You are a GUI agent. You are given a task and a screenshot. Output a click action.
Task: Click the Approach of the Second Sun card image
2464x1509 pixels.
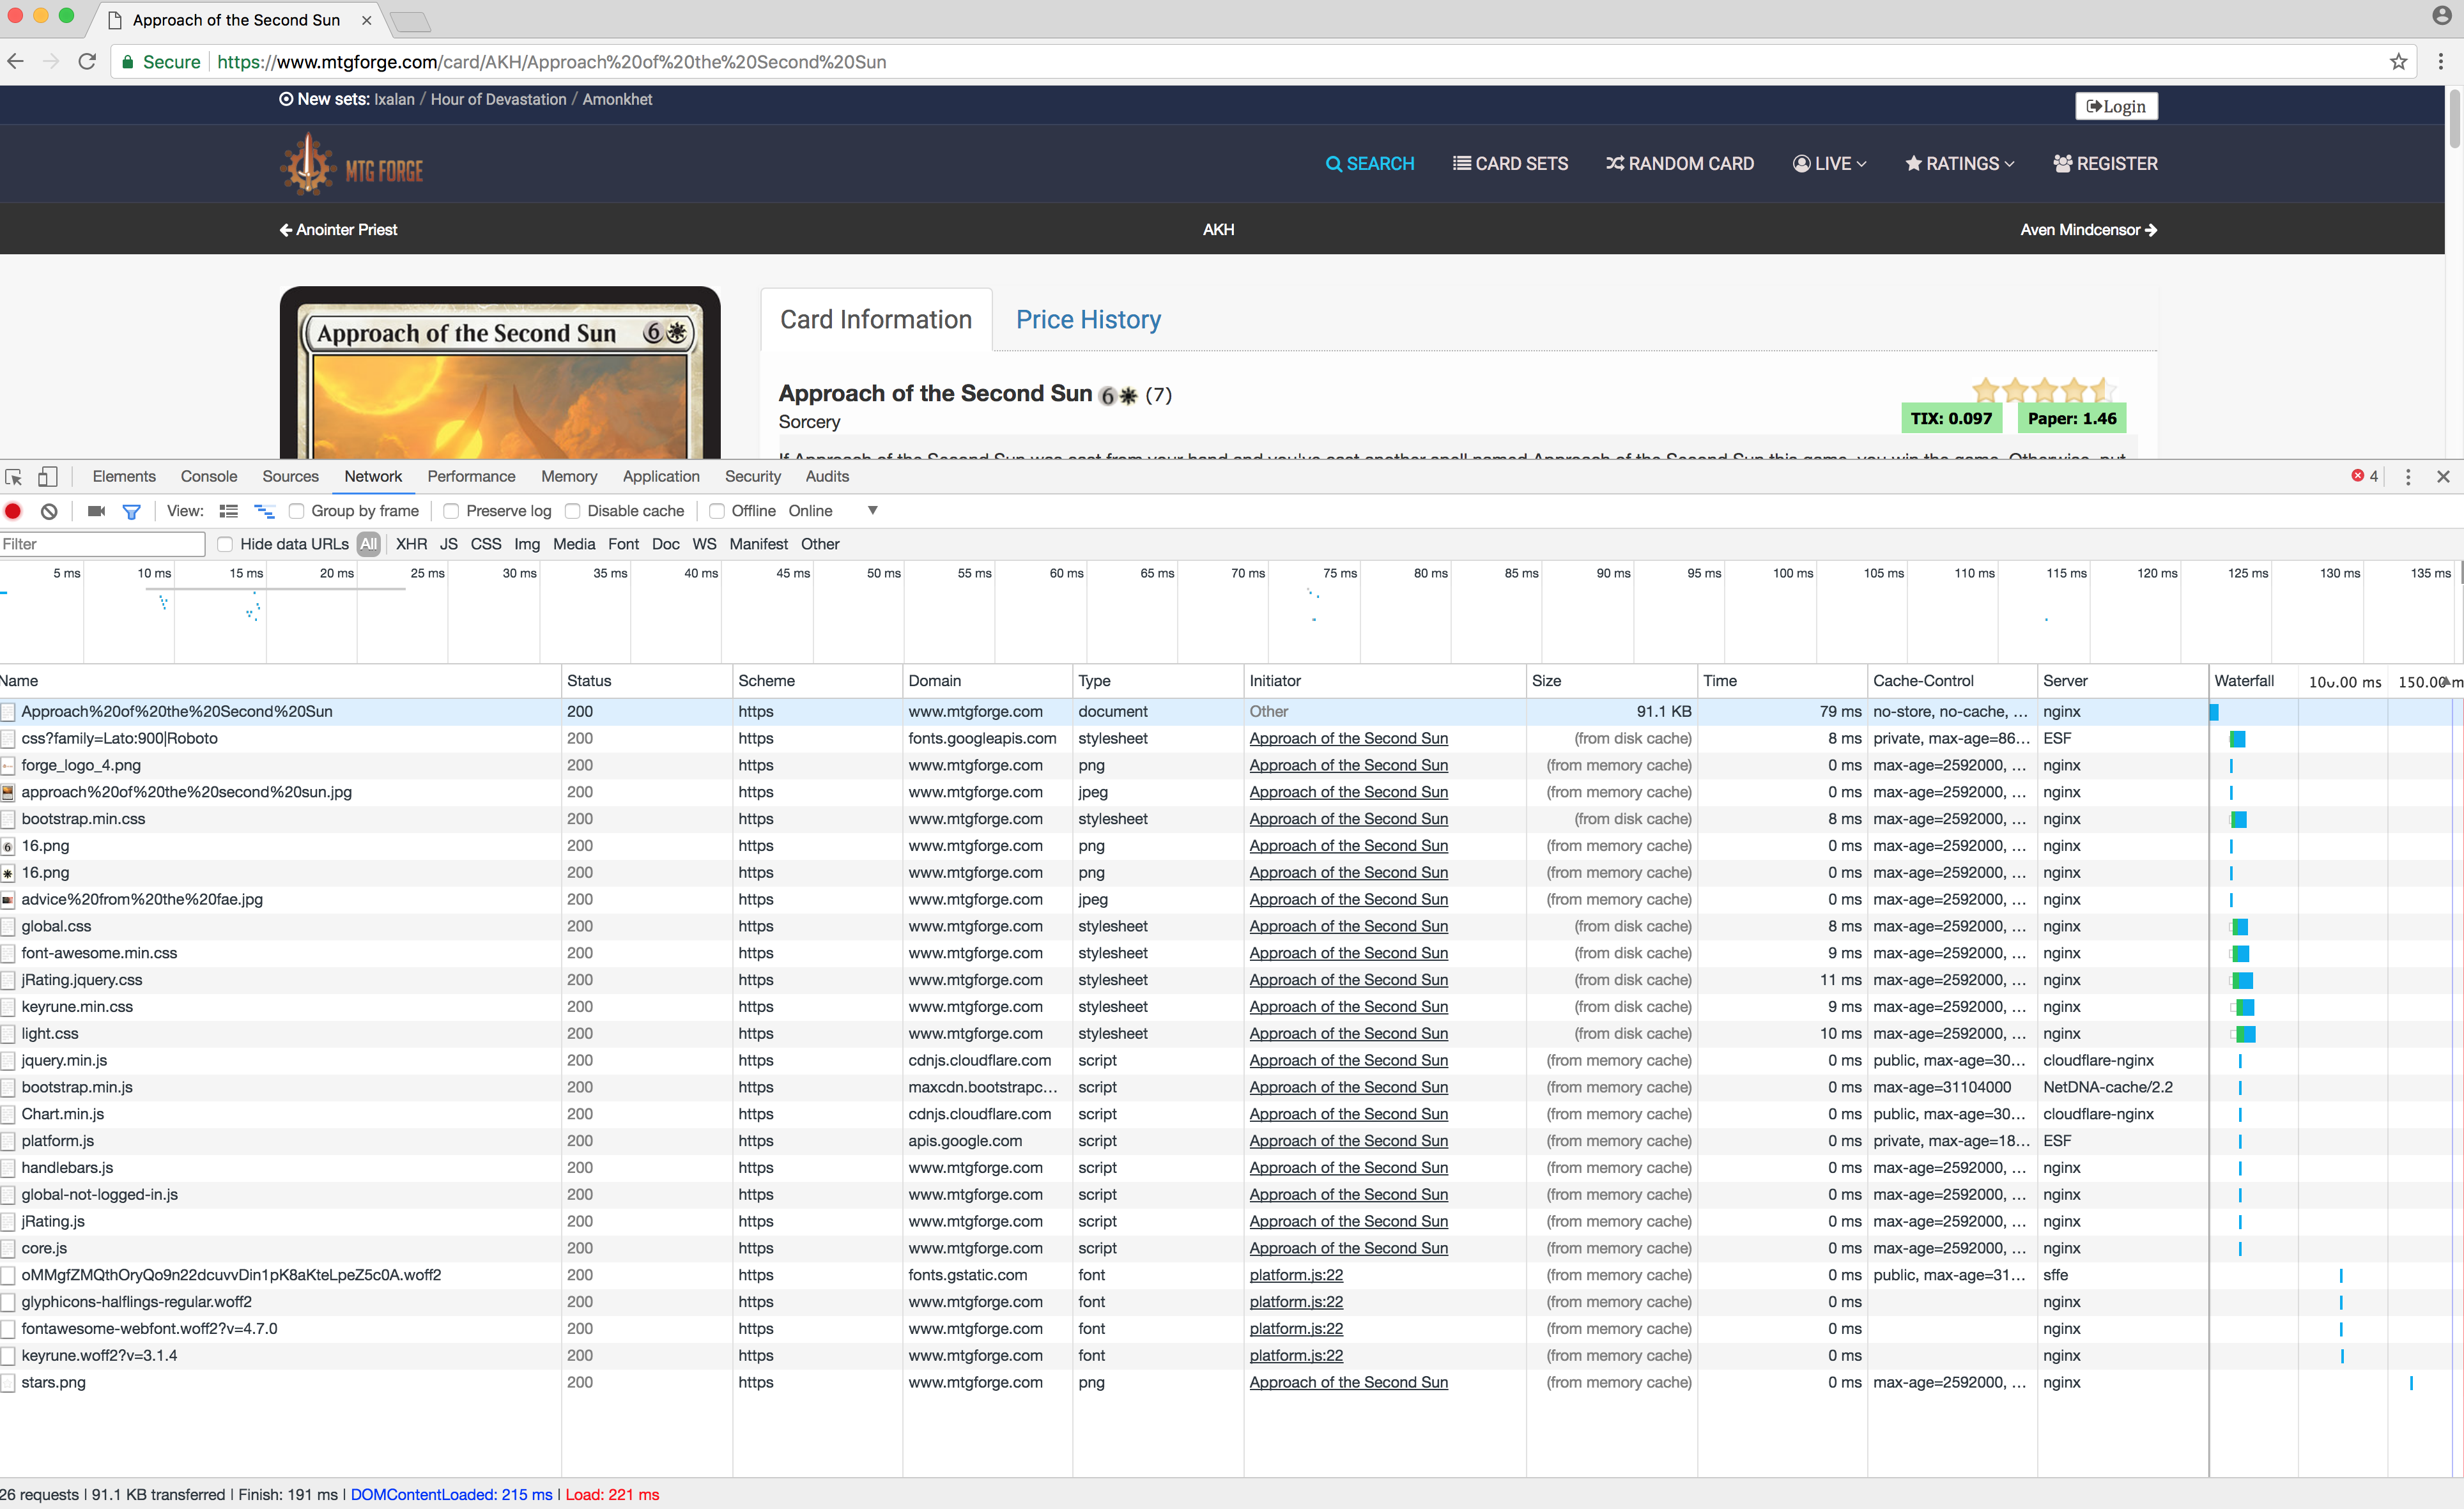coord(500,374)
